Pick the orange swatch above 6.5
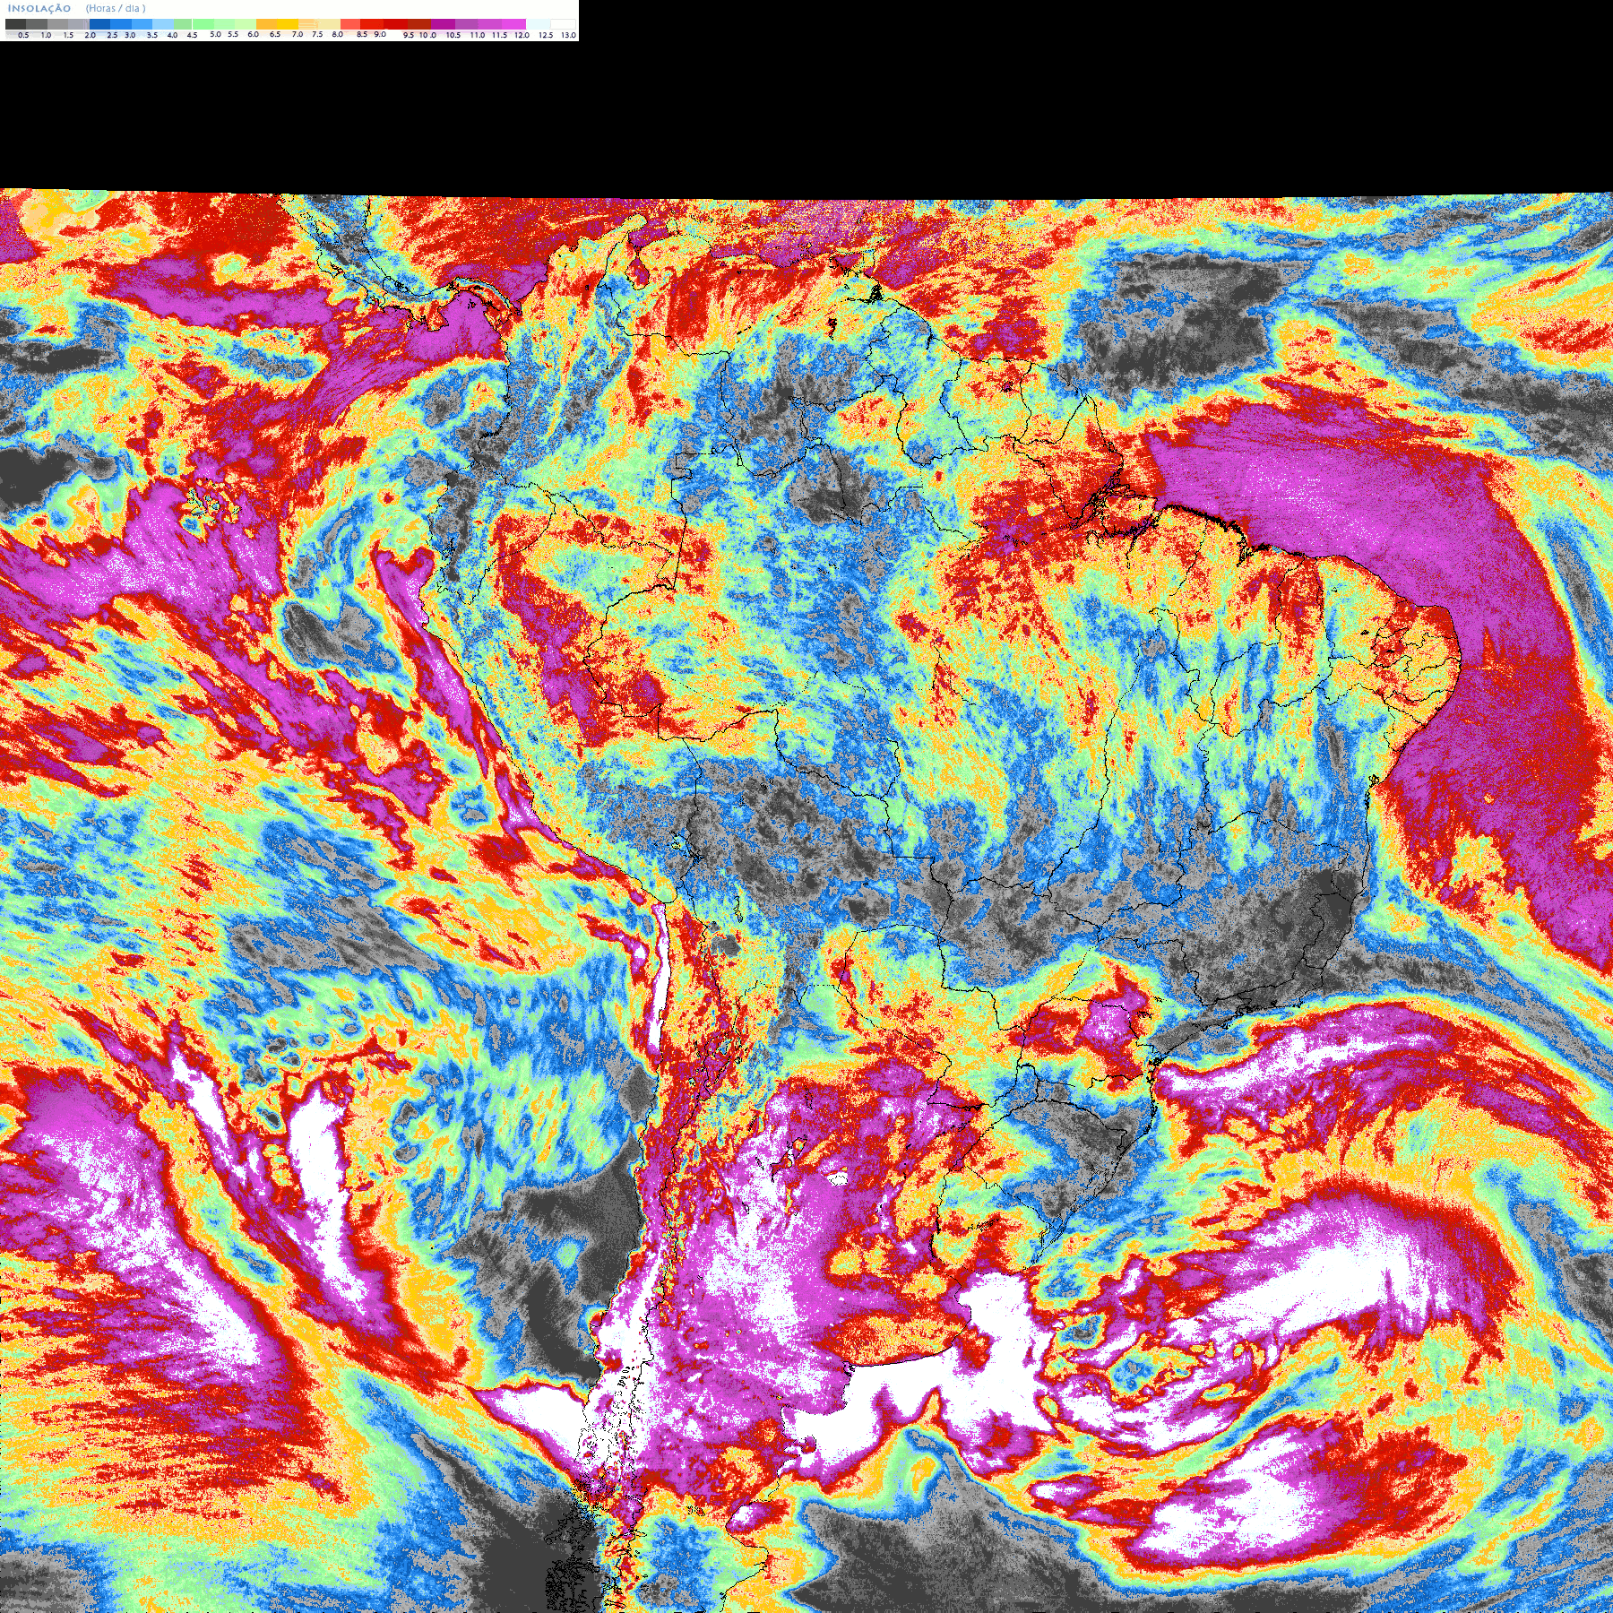This screenshot has height=1613, width=1613. 266,24
